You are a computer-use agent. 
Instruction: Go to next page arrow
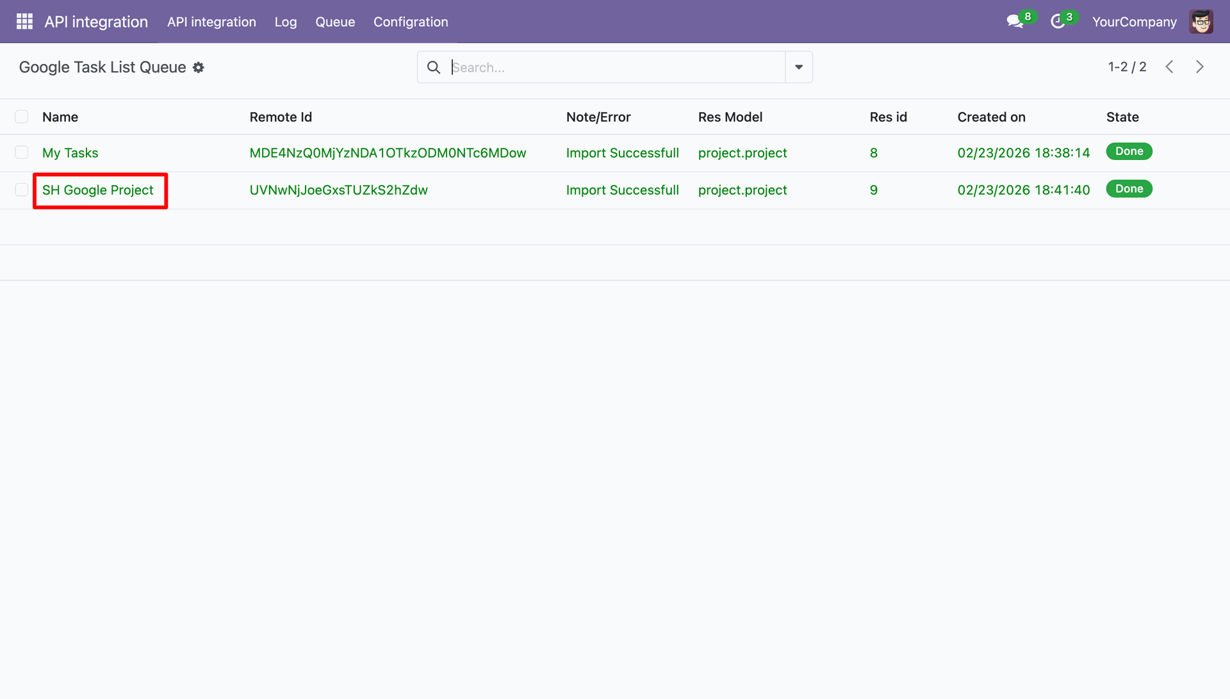point(1200,67)
